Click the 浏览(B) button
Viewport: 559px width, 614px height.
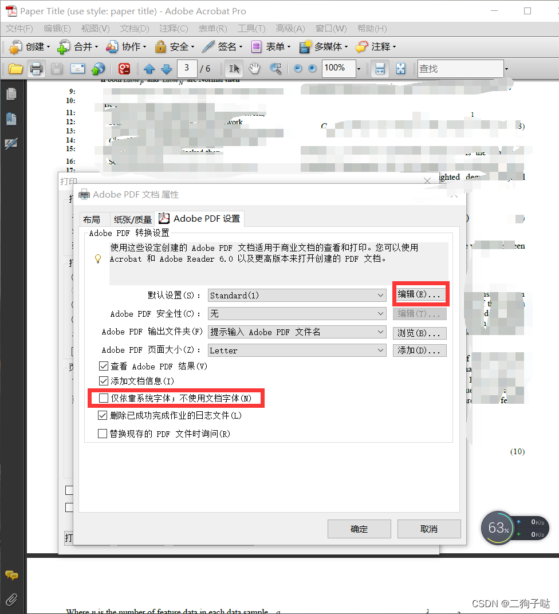coord(420,333)
